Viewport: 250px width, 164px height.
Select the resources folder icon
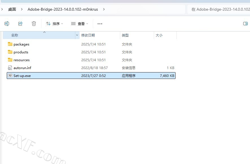pos(10,60)
